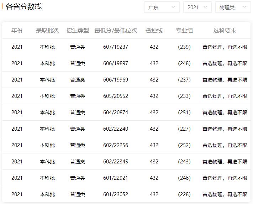Image resolution: width=253 pixels, height=204 pixels.
Task: Click the 专业组 column header
Action: coord(184,31)
